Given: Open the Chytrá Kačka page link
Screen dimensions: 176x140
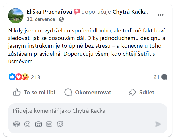Looking at the screenshot, I should [x=130, y=12].
